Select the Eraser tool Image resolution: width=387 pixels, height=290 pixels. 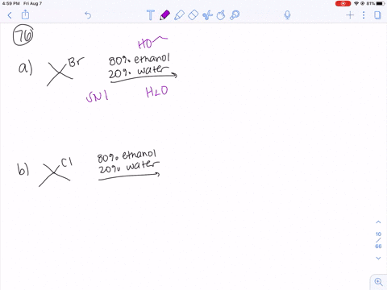pos(193,15)
